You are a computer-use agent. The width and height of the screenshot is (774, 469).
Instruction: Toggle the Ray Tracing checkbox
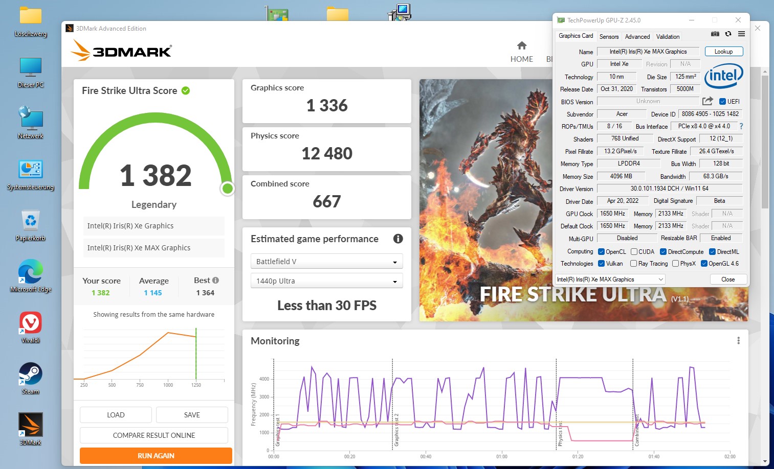pyautogui.click(x=633, y=263)
